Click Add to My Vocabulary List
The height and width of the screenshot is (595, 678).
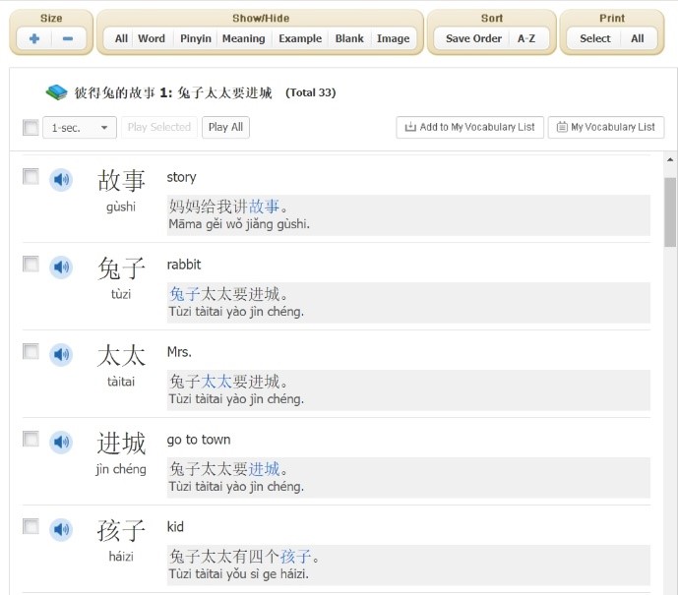(x=469, y=128)
